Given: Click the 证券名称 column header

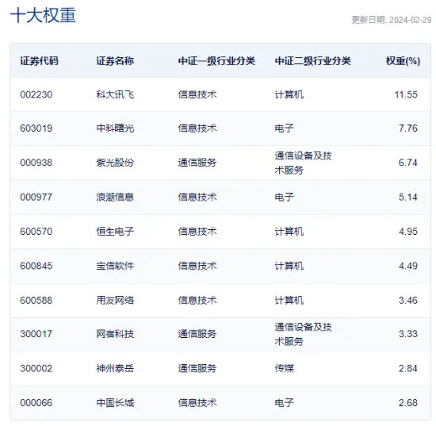Looking at the screenshot, I should click(x=115, y=61).
